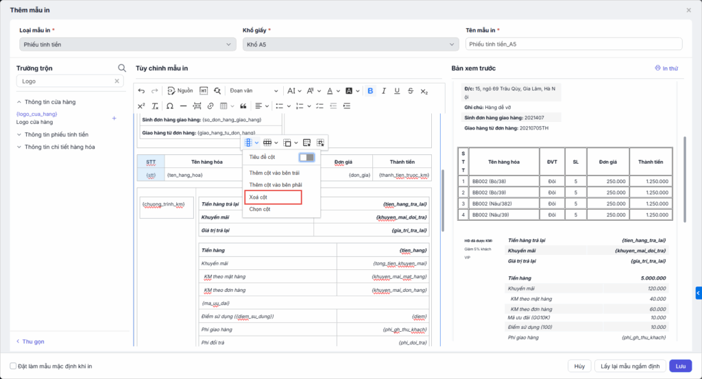Click Lấy lại mẫu ngầm định button
Image resolution: width=702 pixels, height=379 pixels.
click(x=630, y=366)
